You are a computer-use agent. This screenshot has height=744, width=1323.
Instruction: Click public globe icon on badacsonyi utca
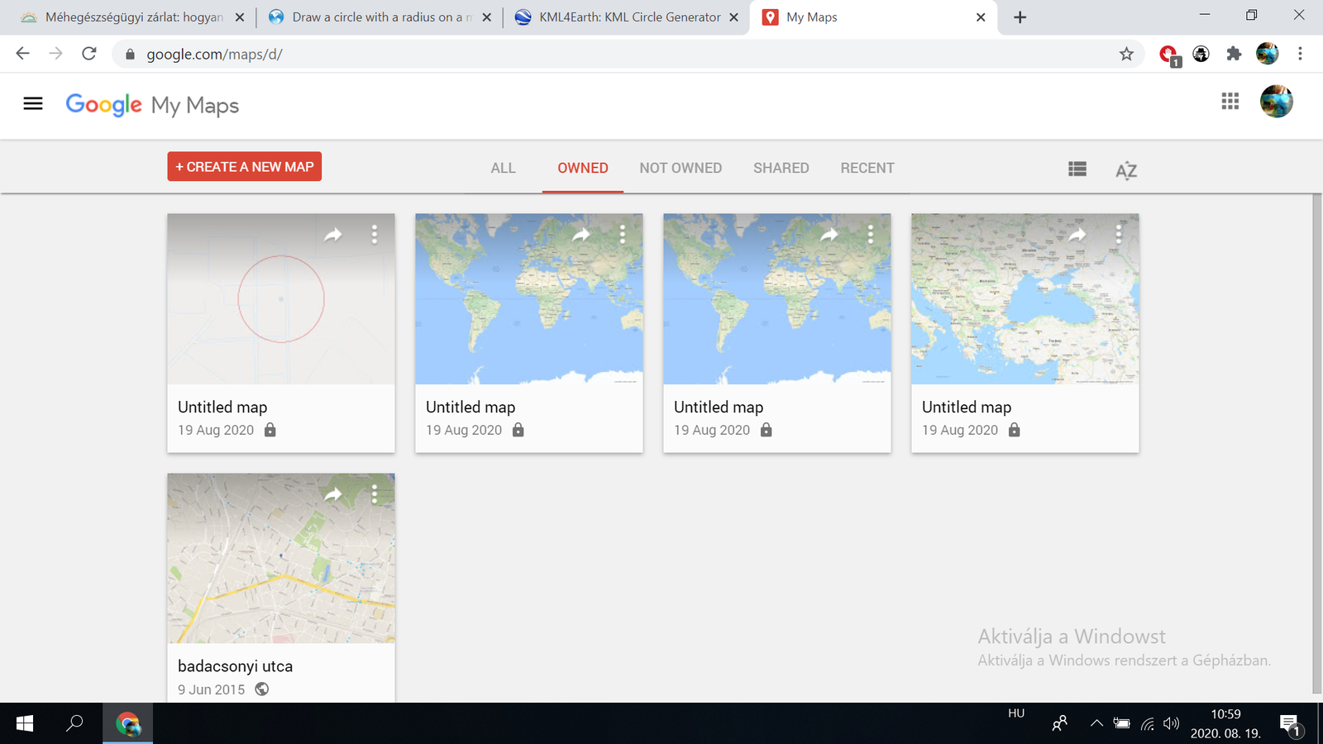(262, 689)
